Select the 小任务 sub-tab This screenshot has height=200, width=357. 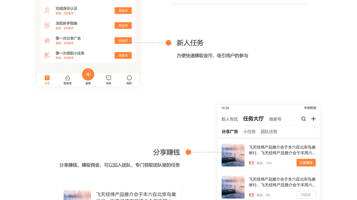249,132
